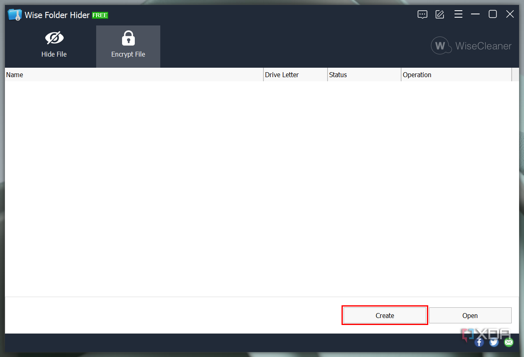
Task: Sort by the Name column header
Action: click(x=134, y=75)
